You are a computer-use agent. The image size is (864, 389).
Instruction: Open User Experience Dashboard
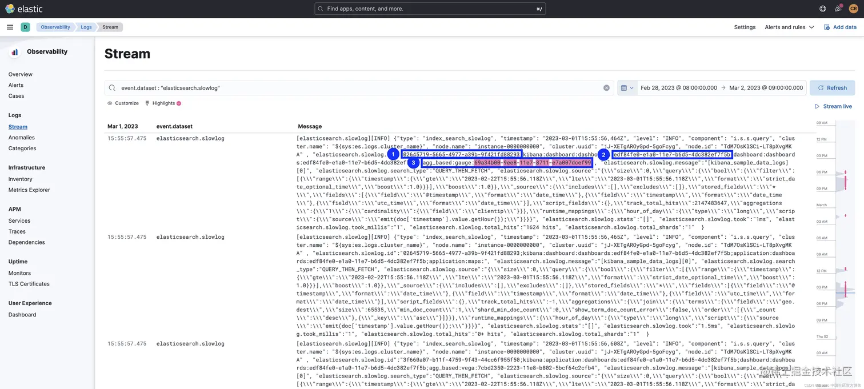[22, 315]
